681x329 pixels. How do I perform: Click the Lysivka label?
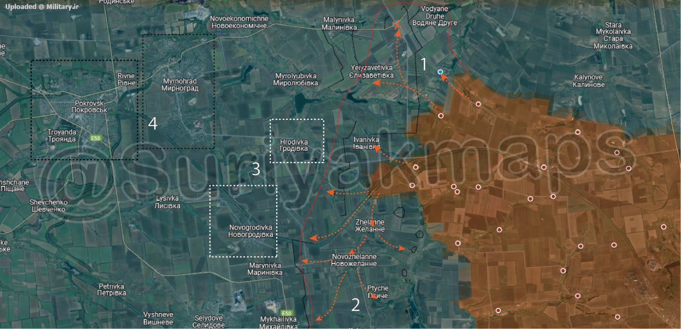(167, 202)
